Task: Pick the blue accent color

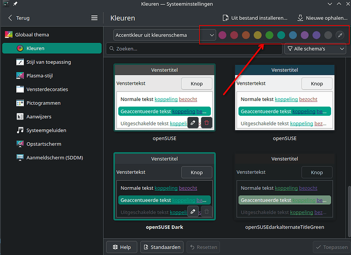Action: tap(293, 35)
